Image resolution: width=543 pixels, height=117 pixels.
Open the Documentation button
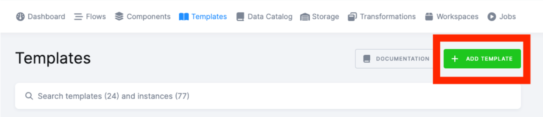[x=394, y=59]
